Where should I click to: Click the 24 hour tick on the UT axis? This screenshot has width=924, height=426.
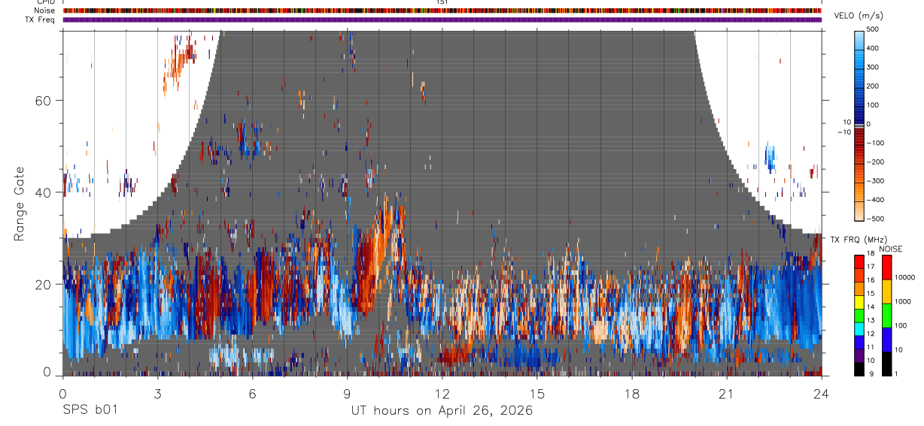(x=822, y=393)
